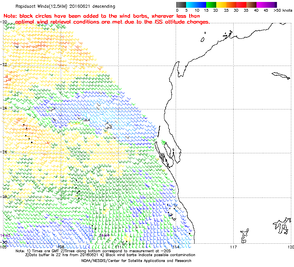Image resolution: width=294 pixels, height=267 pixels.
Task: Click the NOAA/NESDIS credit line
Action: click(136, 261)
